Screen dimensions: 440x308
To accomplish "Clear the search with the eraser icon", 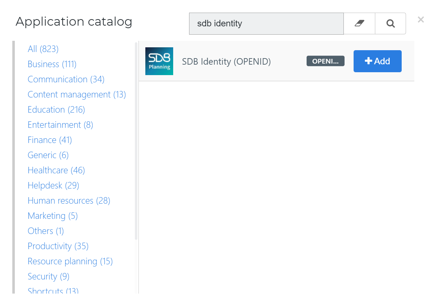I will pyautogui.click(x=359, y=23).
